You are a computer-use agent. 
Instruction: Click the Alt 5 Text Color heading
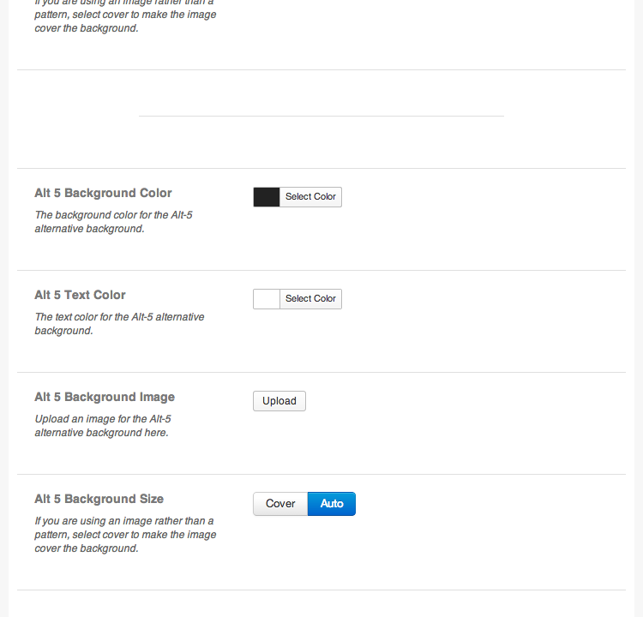click(80, 295)
